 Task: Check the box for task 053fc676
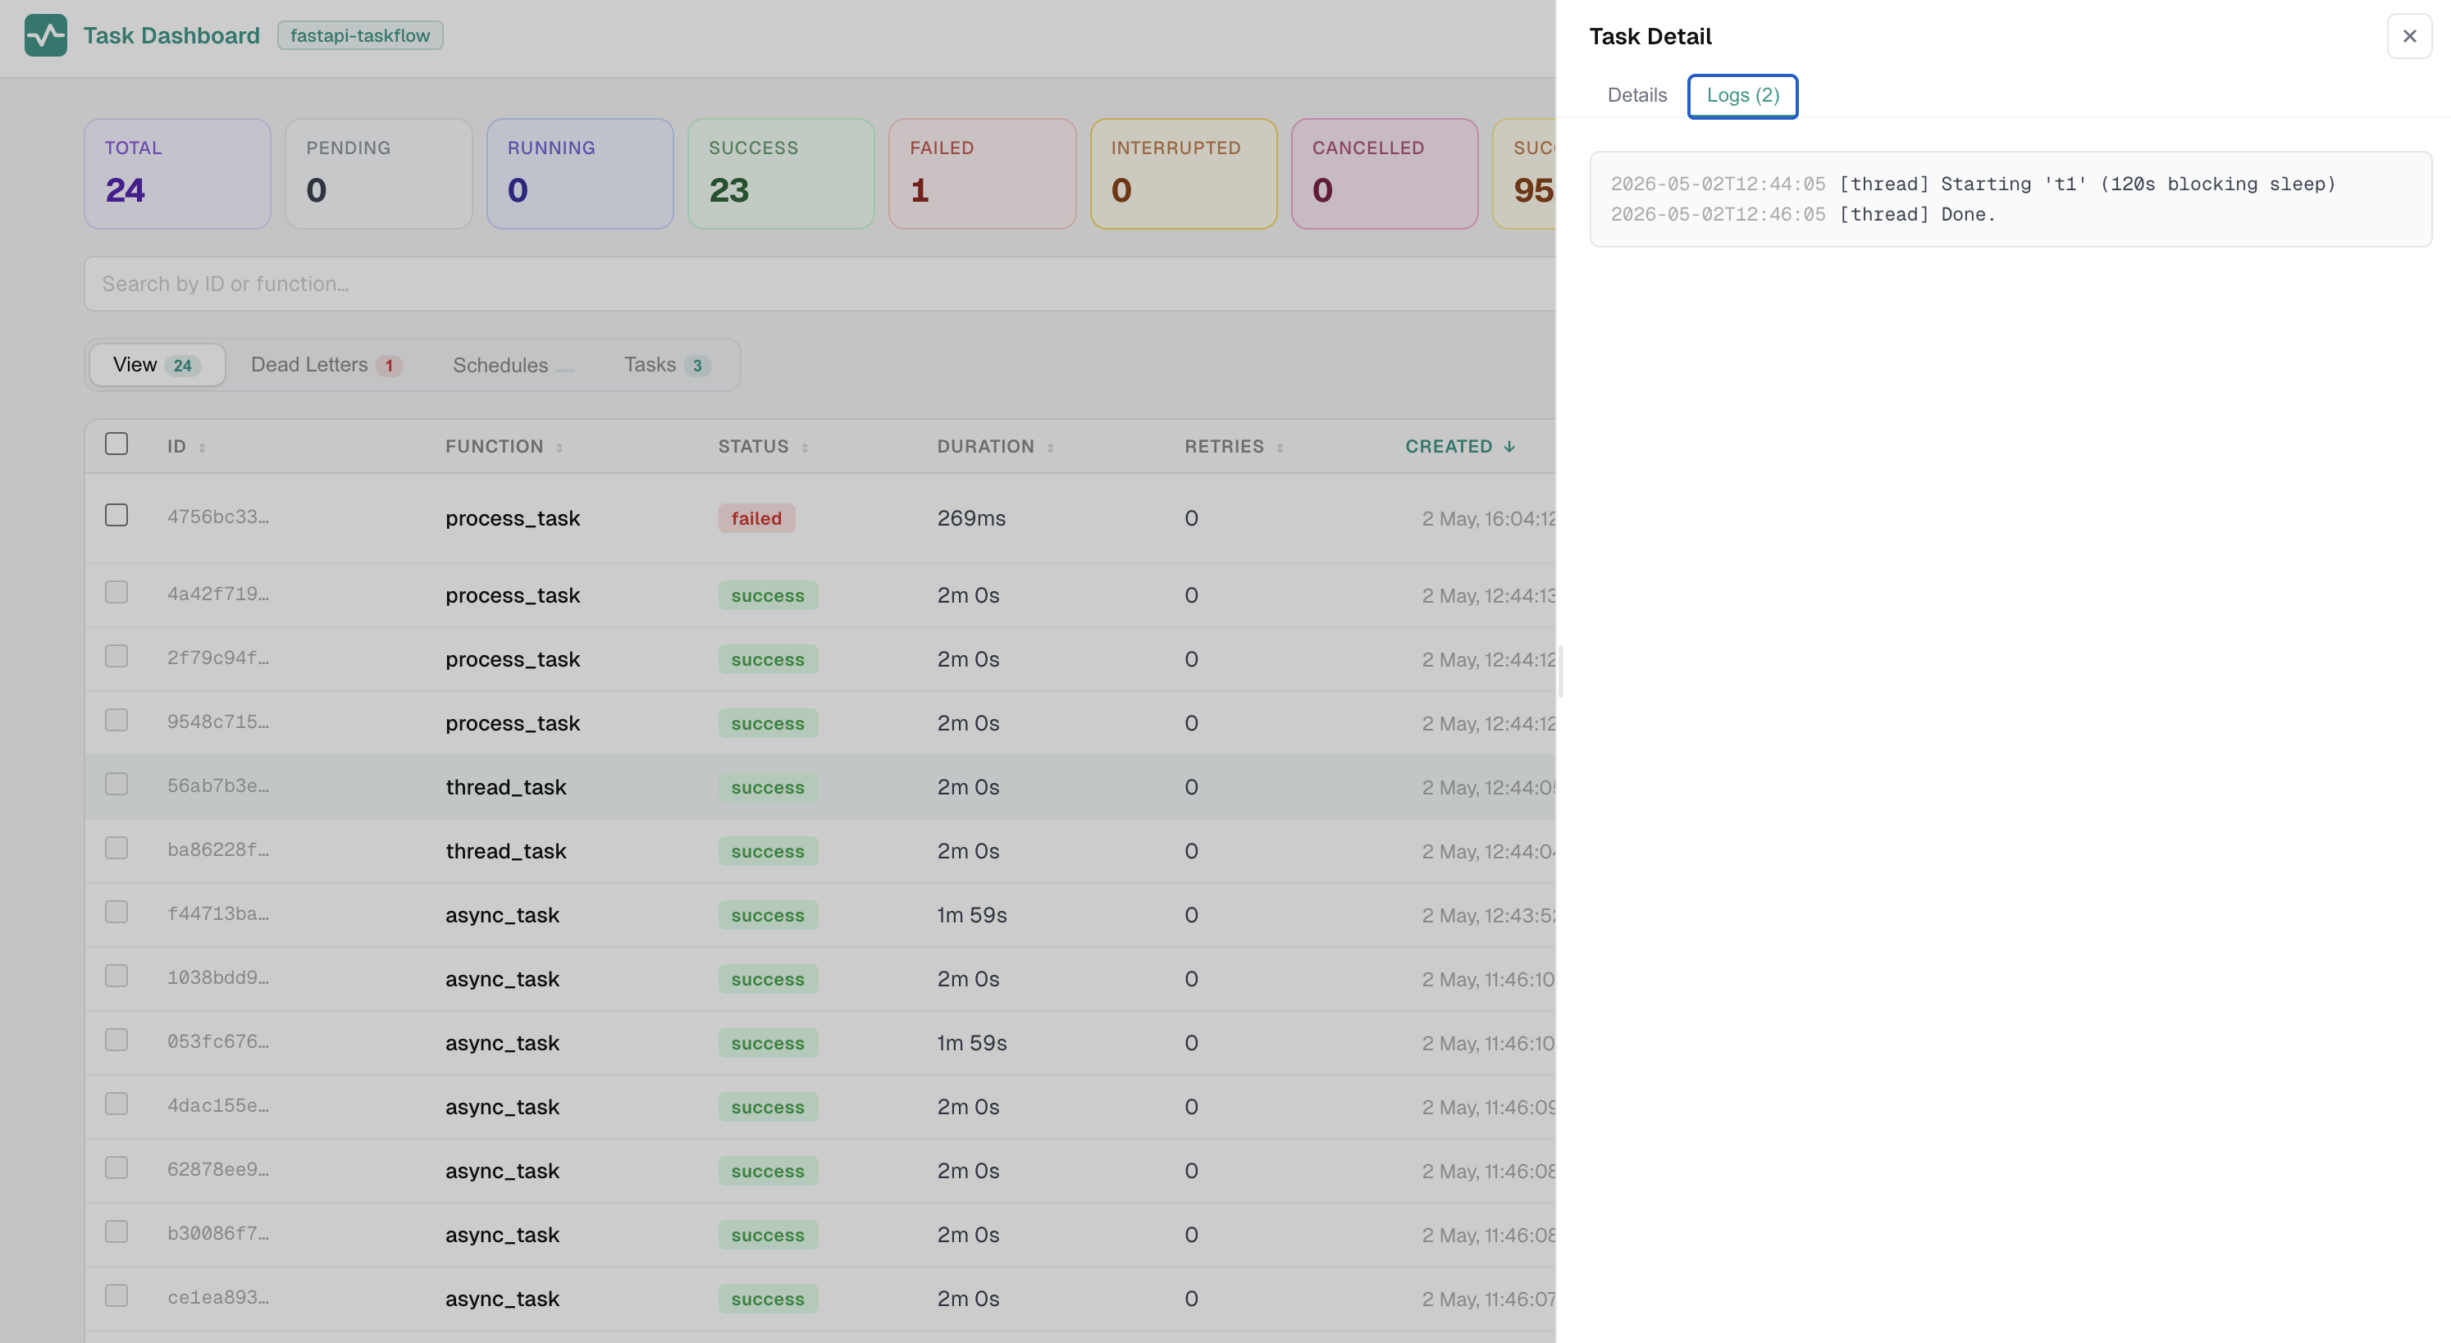point(116,1040)
